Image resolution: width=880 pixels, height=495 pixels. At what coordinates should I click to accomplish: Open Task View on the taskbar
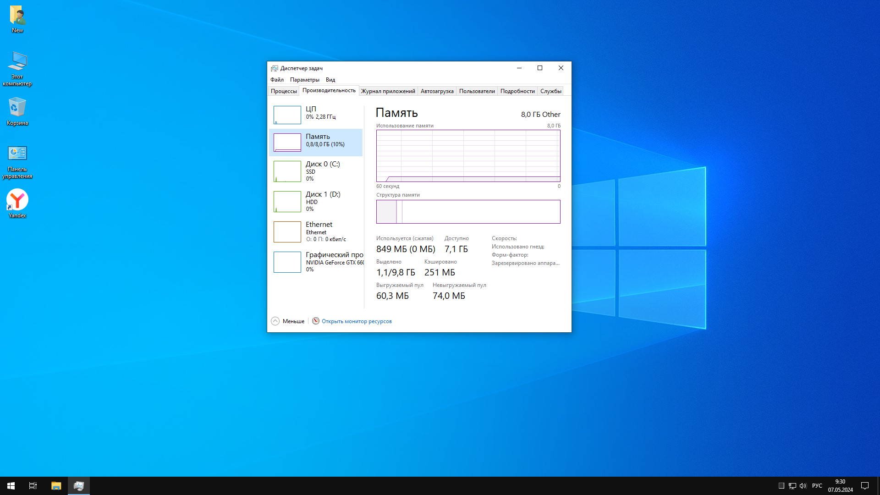pyautogui.click(x=33, y=486)
